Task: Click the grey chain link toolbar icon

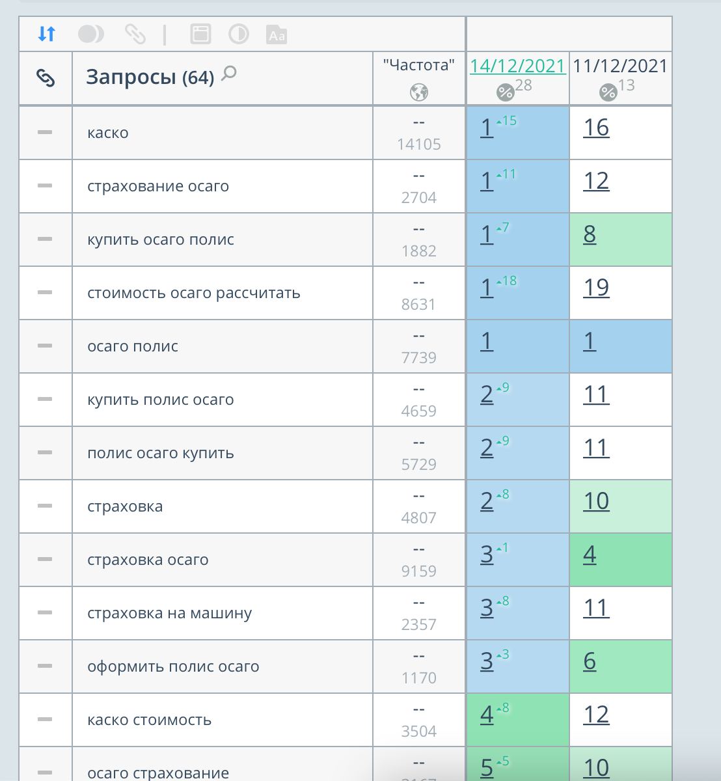Action: [x=135, y=34]
